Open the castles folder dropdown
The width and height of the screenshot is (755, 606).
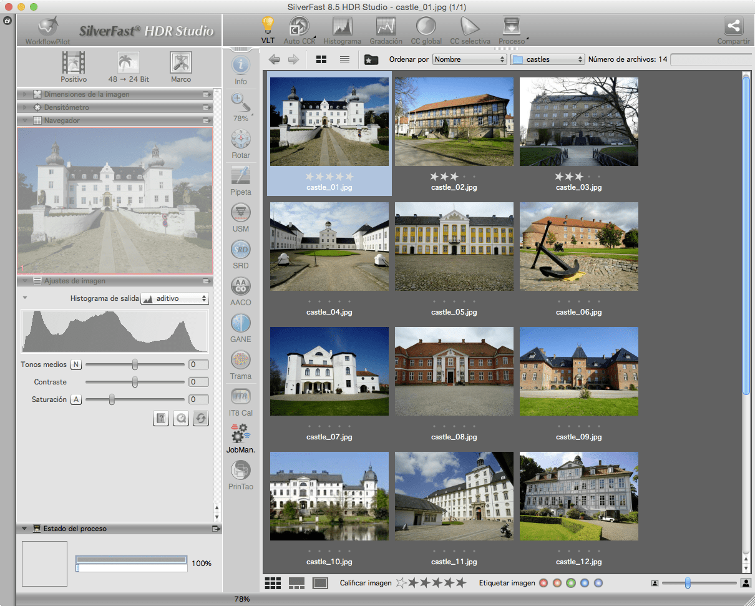[547, 59]
